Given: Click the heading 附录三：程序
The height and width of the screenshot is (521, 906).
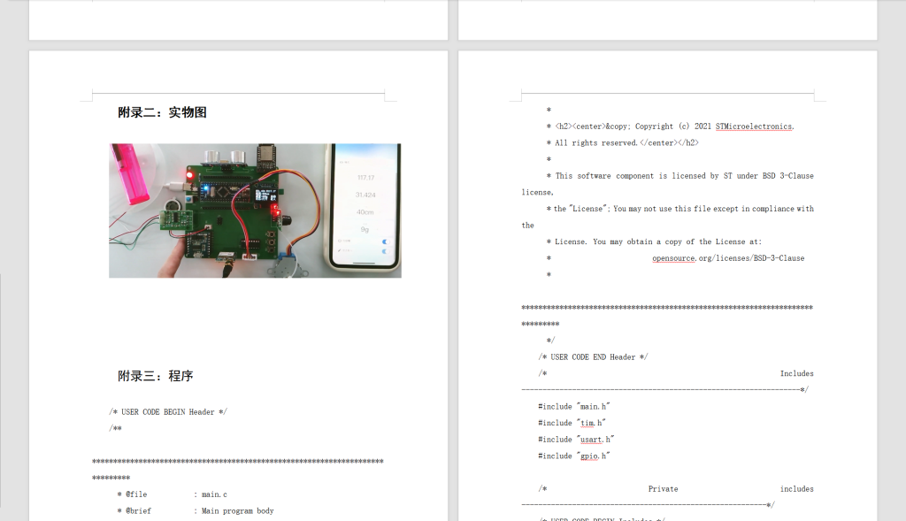Looking at the screenshot, I should coord(156,376).
